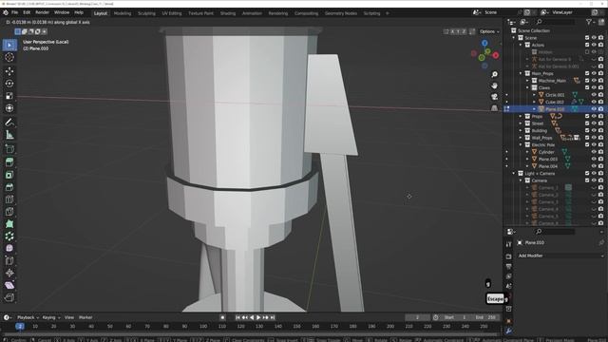Select the Bevel tool

pyautogui.click(x=9, y=187)
